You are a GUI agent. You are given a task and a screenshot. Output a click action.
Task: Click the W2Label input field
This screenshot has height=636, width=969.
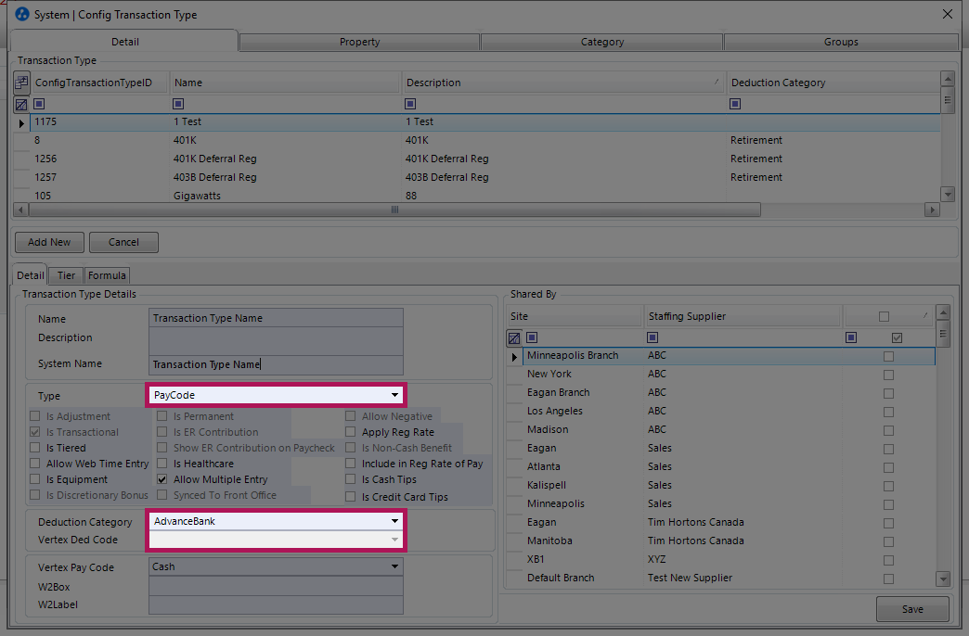[276, 604]
